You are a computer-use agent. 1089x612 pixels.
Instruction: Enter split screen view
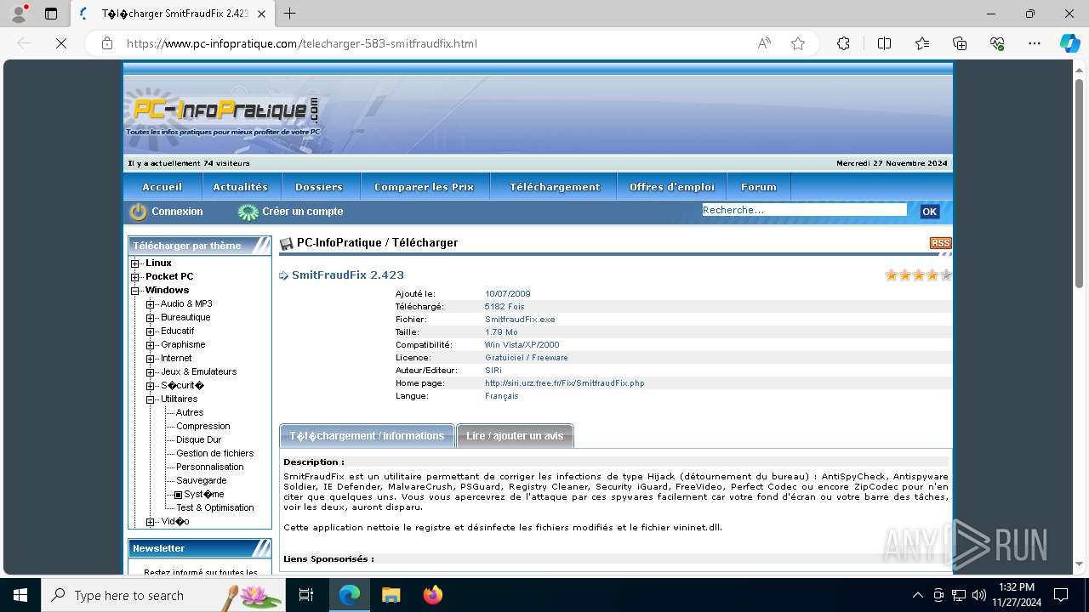[x=884, y=43]
